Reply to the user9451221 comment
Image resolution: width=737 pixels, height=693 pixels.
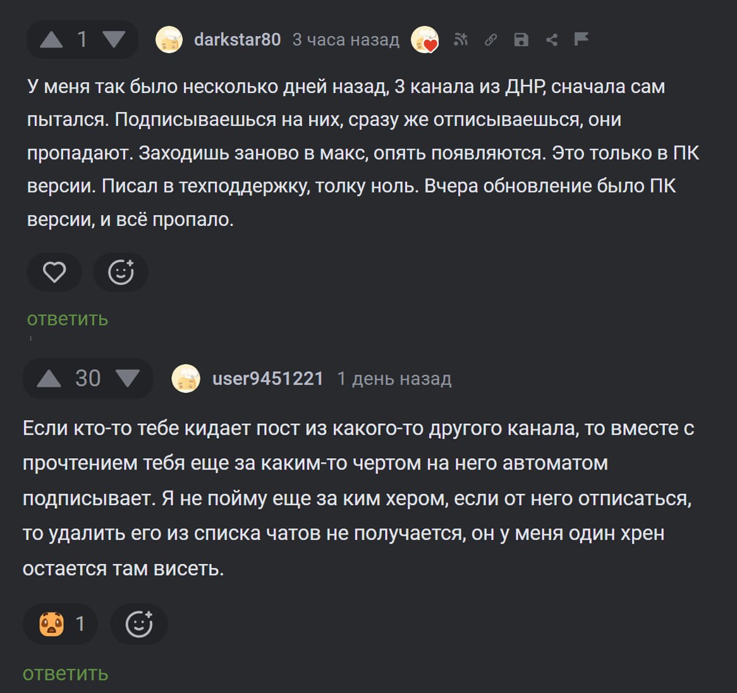coord(65,674)
